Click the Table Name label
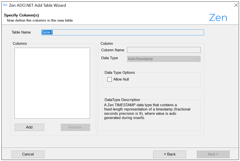 pyautogui.click(x=21, y=32)
